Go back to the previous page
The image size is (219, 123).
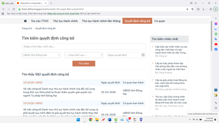[3, 9]
